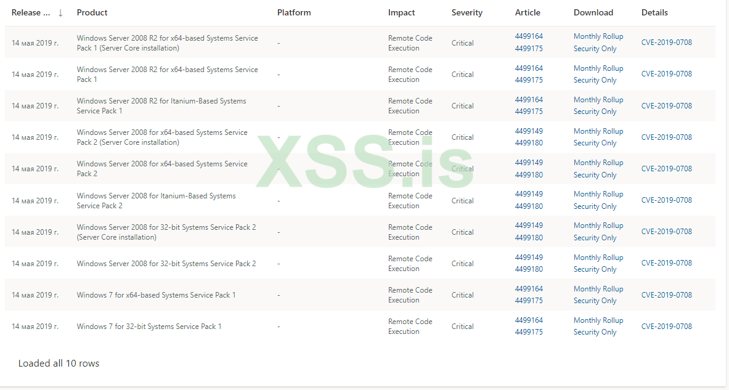The image size is (729, 390).
Task: Open Monthly Rollup for Server 2008 Itanium SP2
Action: (598, 194)
